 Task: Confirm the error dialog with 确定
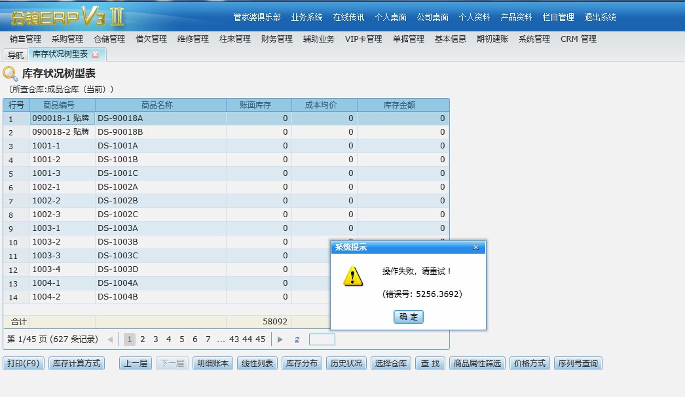pos(409,317)
